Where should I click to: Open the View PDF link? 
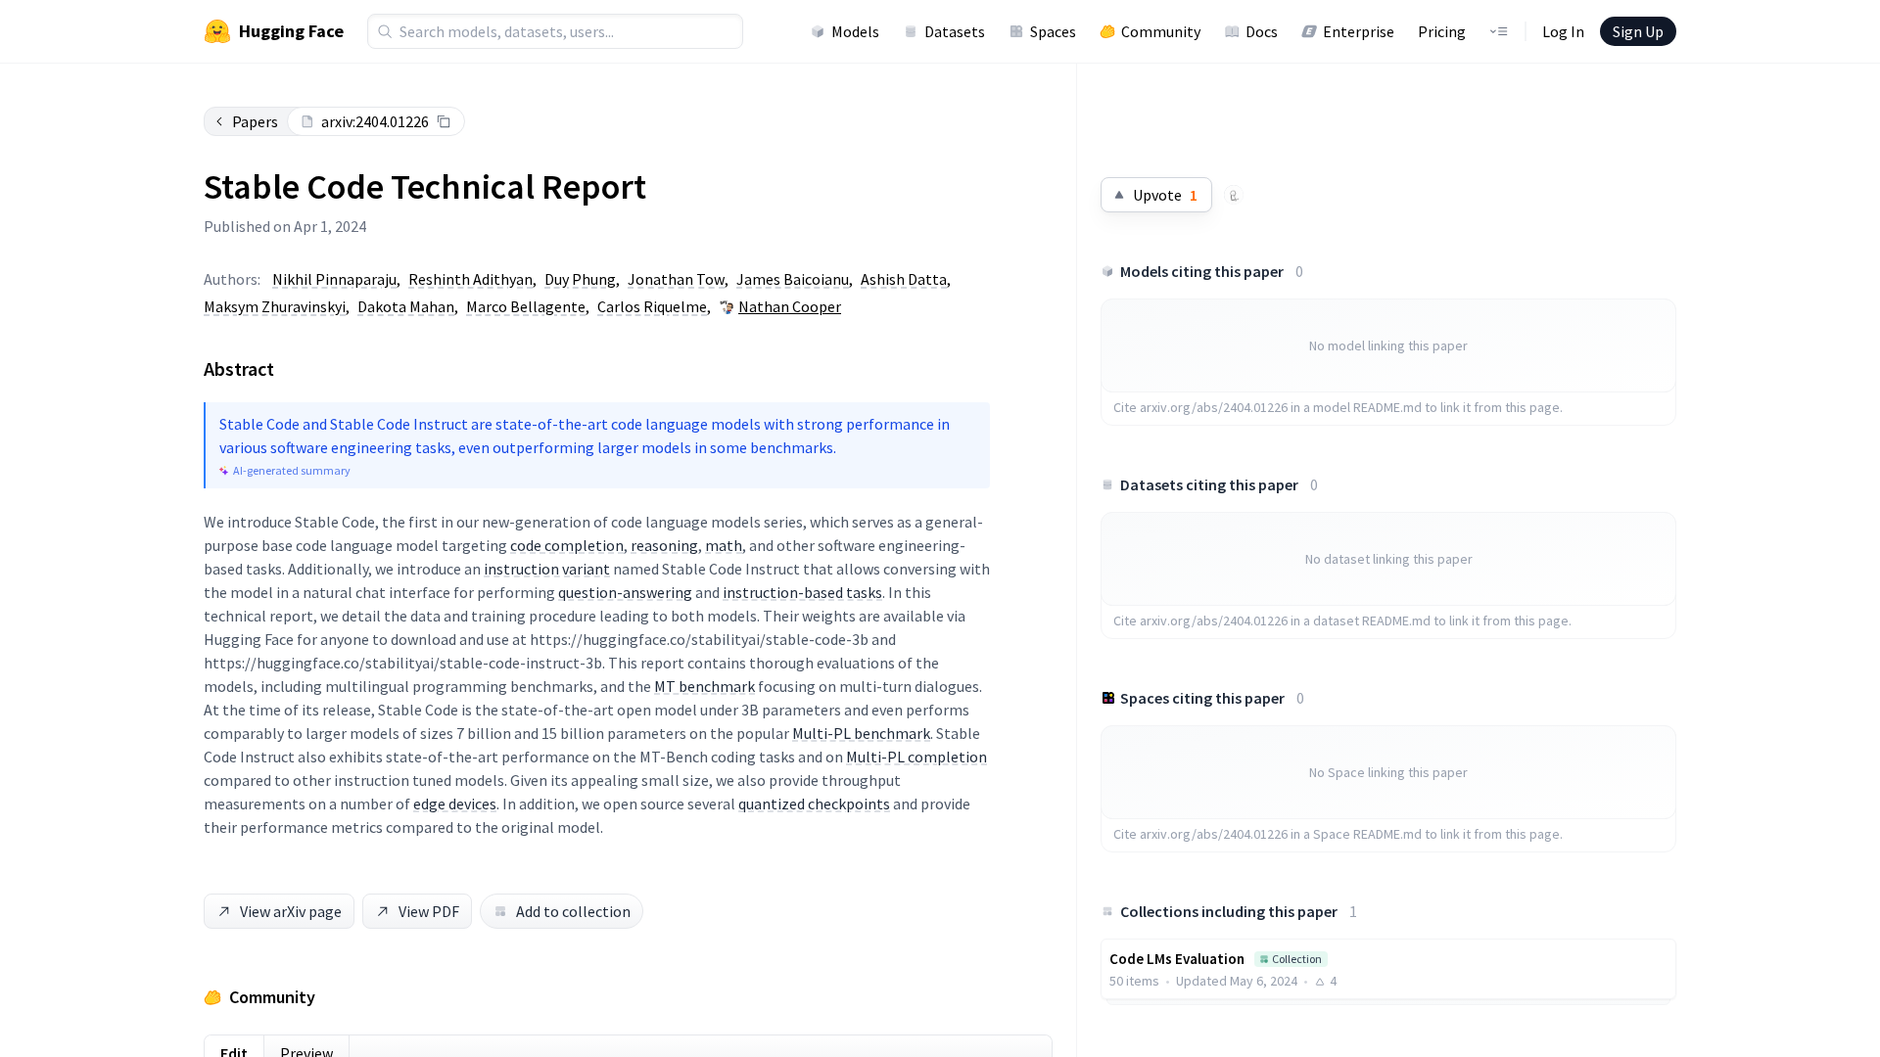click(x=417, y=911)
